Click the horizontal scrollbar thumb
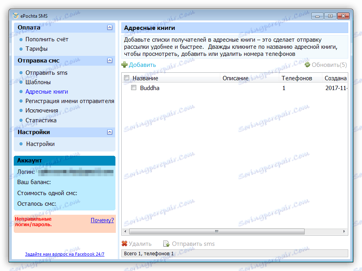This screenshot has height=271, width=362. click(x=217, y=231)
